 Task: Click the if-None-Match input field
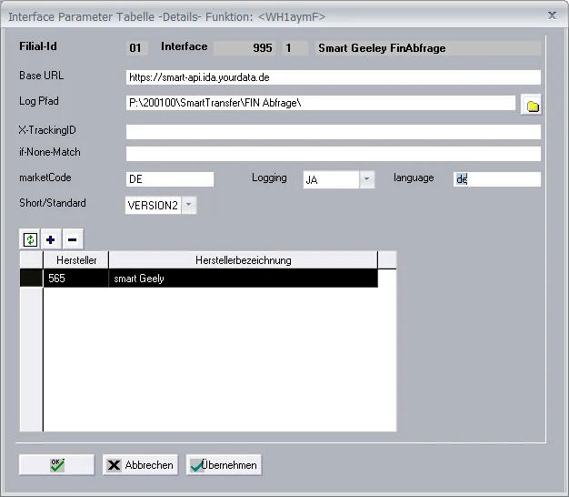click(x=333, y=154)
